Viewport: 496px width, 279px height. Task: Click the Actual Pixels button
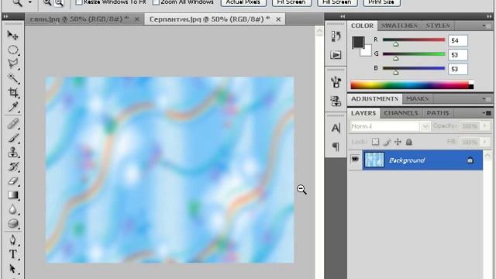click(x=243, y=2)
